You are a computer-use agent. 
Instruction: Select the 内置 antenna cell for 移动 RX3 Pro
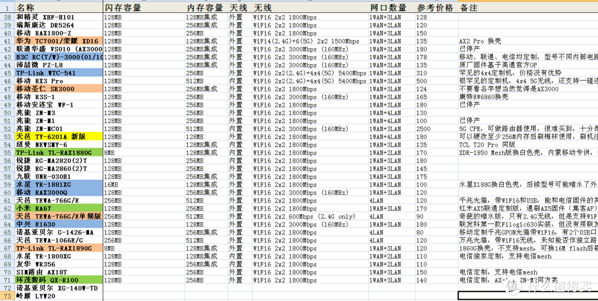tap(240, 81)
